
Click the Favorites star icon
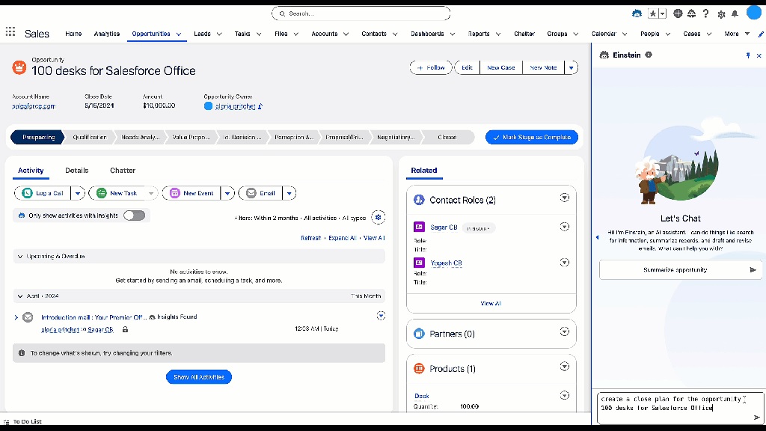pyautogui.click(x=652, y=13)
